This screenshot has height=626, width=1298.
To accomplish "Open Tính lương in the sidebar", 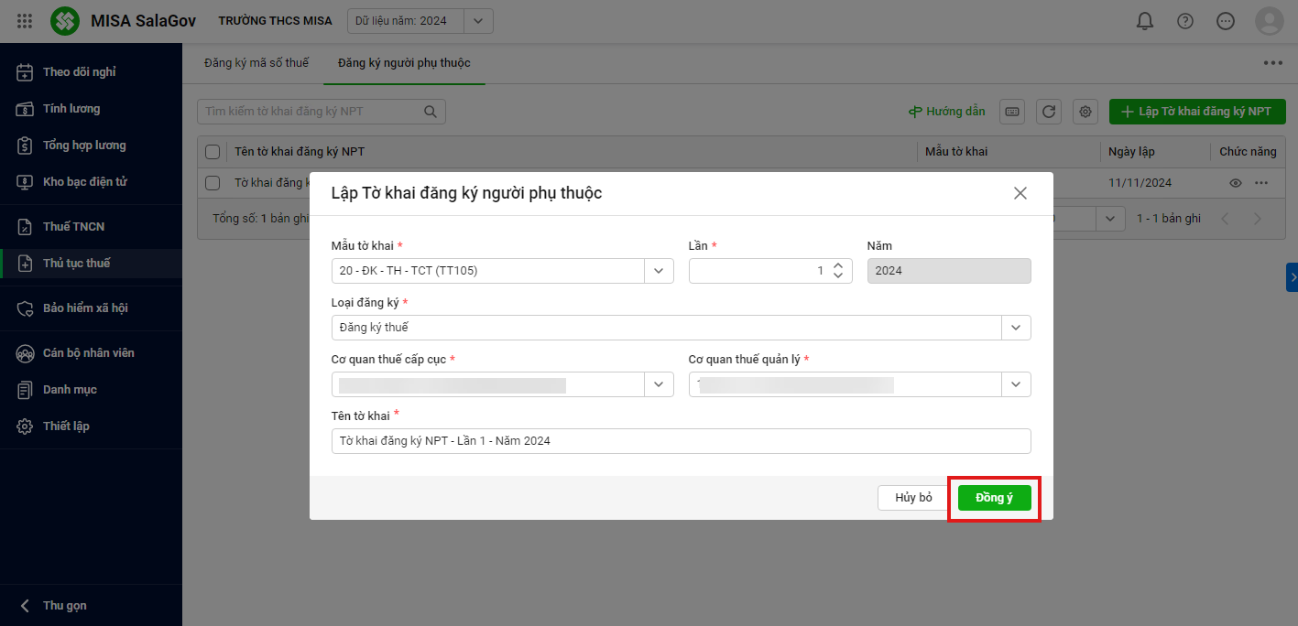I will click(x=71, y=109).
